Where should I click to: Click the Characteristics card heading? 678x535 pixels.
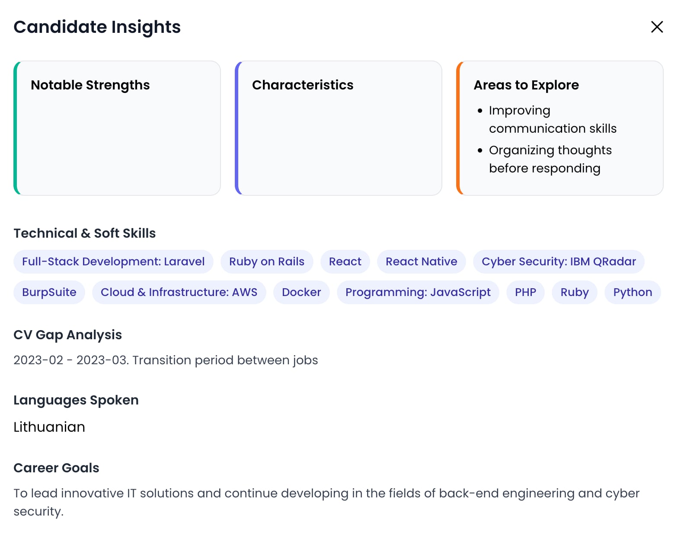click(x=303, y=85)
